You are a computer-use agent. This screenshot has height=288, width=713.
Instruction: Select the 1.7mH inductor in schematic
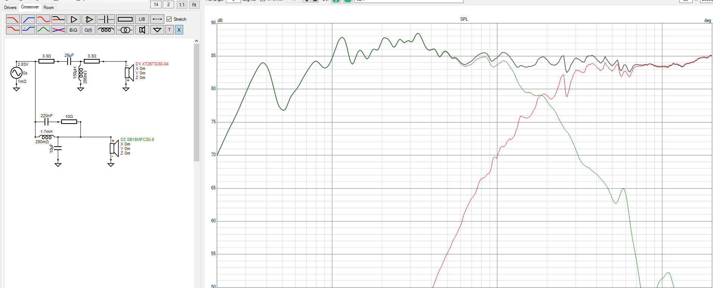(46, 137)
